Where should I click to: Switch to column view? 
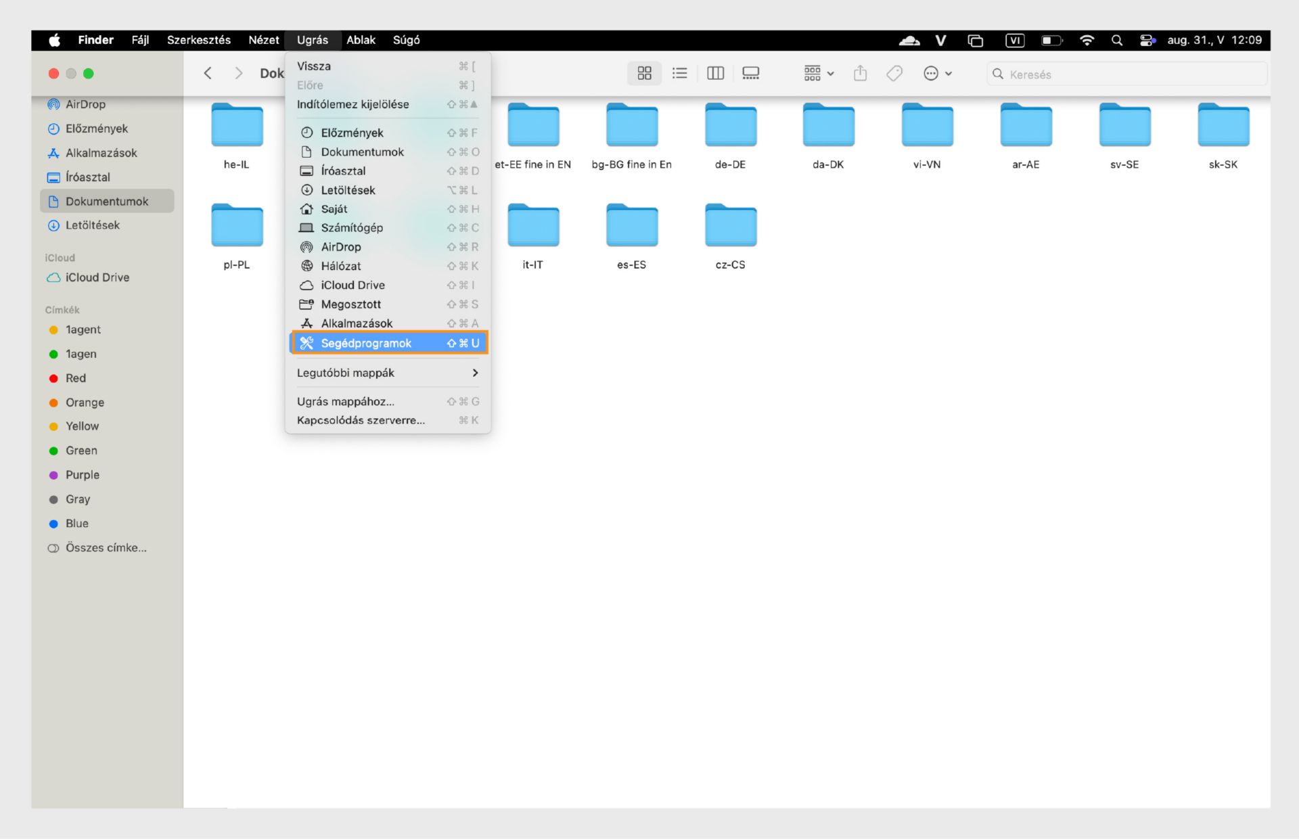point(715,73)
